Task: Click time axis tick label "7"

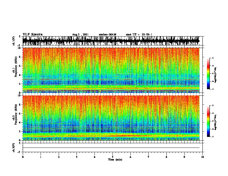Action: [x=149, y=157]
